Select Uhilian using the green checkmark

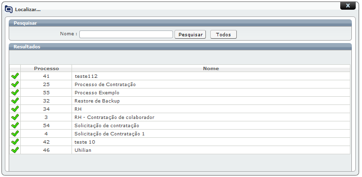[x=15, y=150]
